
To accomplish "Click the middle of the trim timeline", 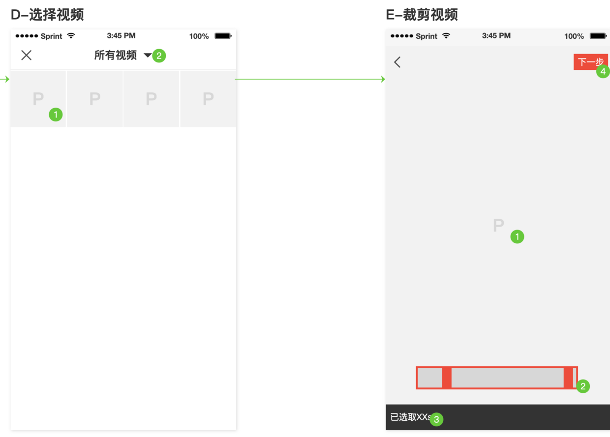I will [x=508, y=378].
